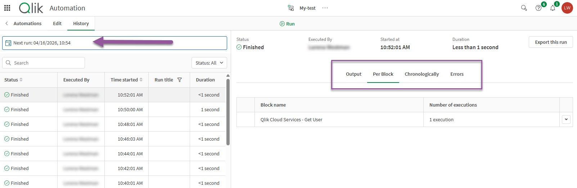Viewport: 577px width, 188px height.
Task: Filter by Run title funnel icon
Action: tap(180, 80)
